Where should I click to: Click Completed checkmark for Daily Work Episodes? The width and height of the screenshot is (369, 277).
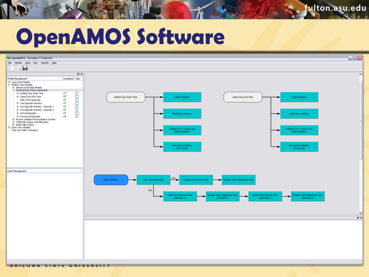[x=65, y=100]
